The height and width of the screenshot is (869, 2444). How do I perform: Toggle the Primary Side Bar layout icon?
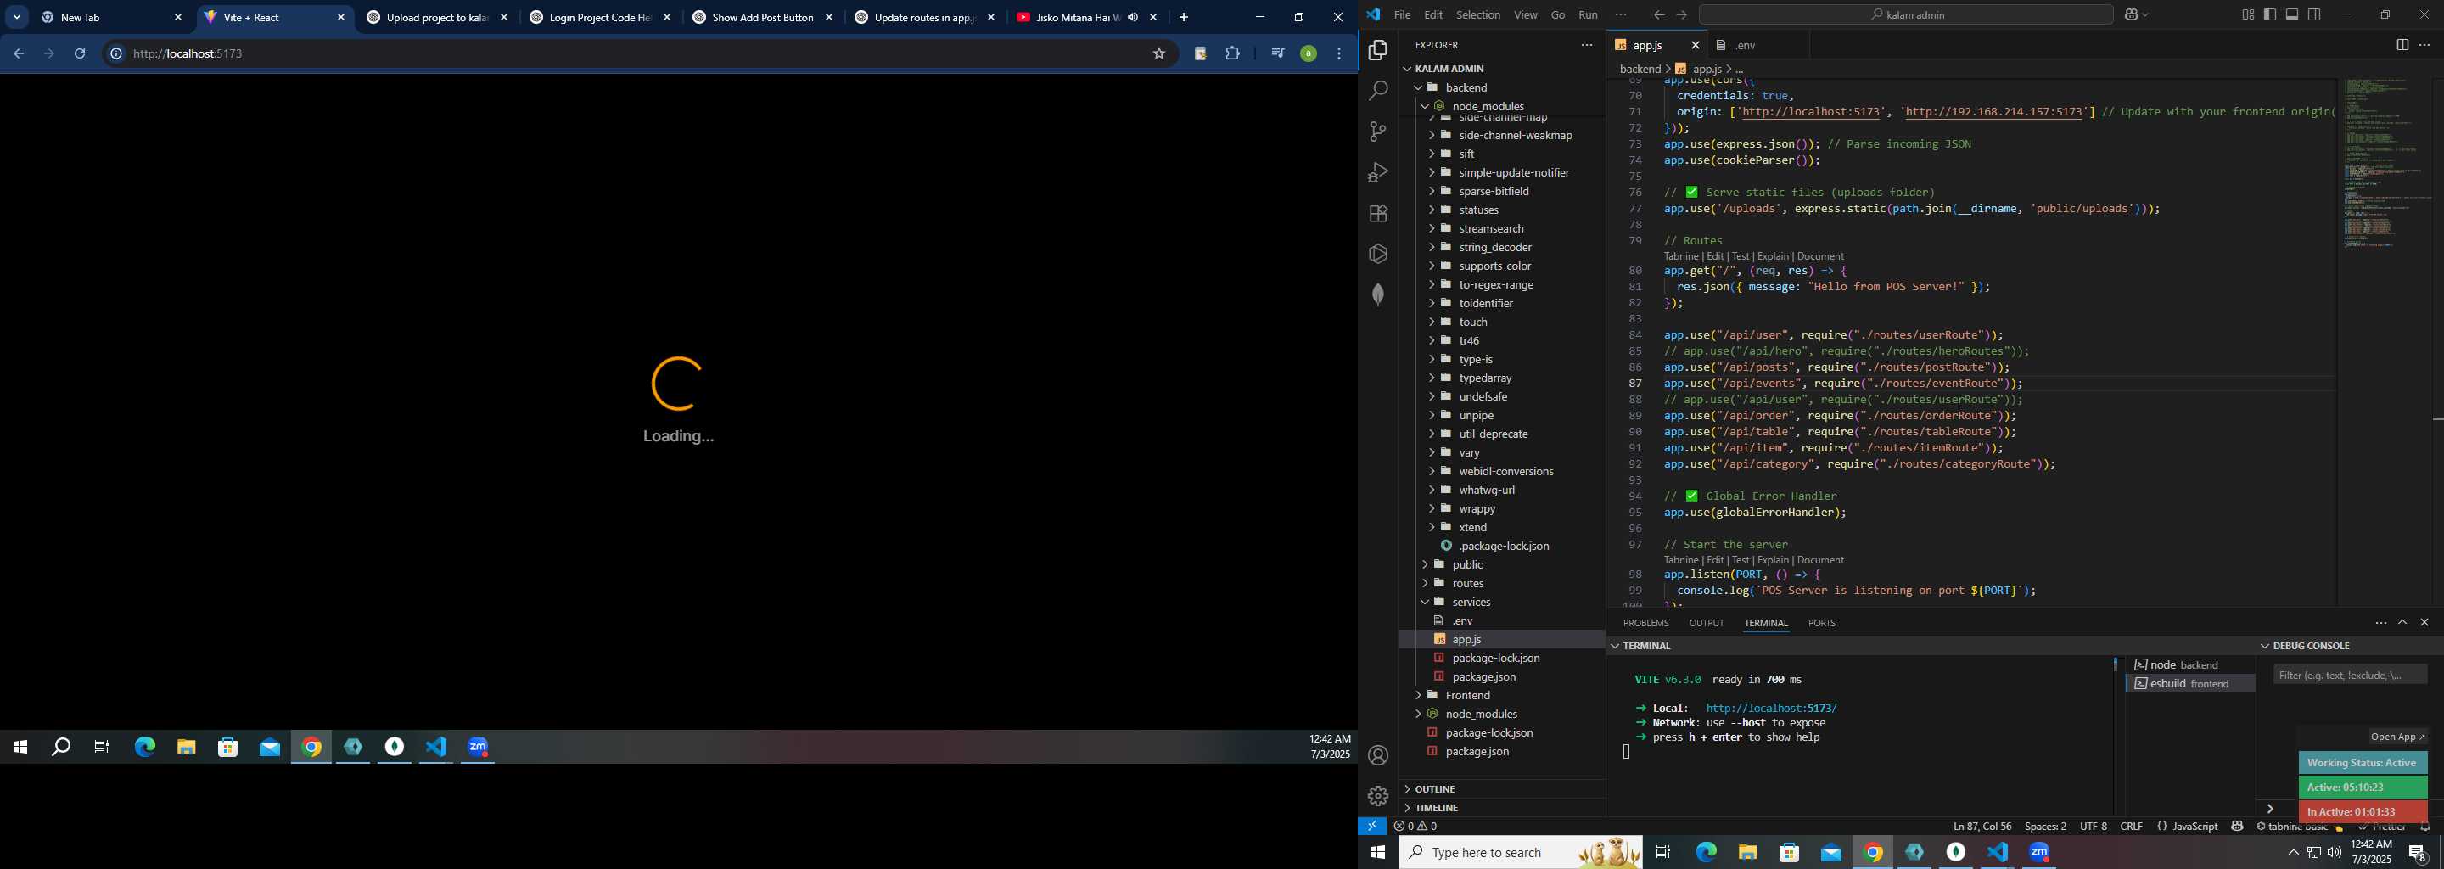click(2269, 14)
